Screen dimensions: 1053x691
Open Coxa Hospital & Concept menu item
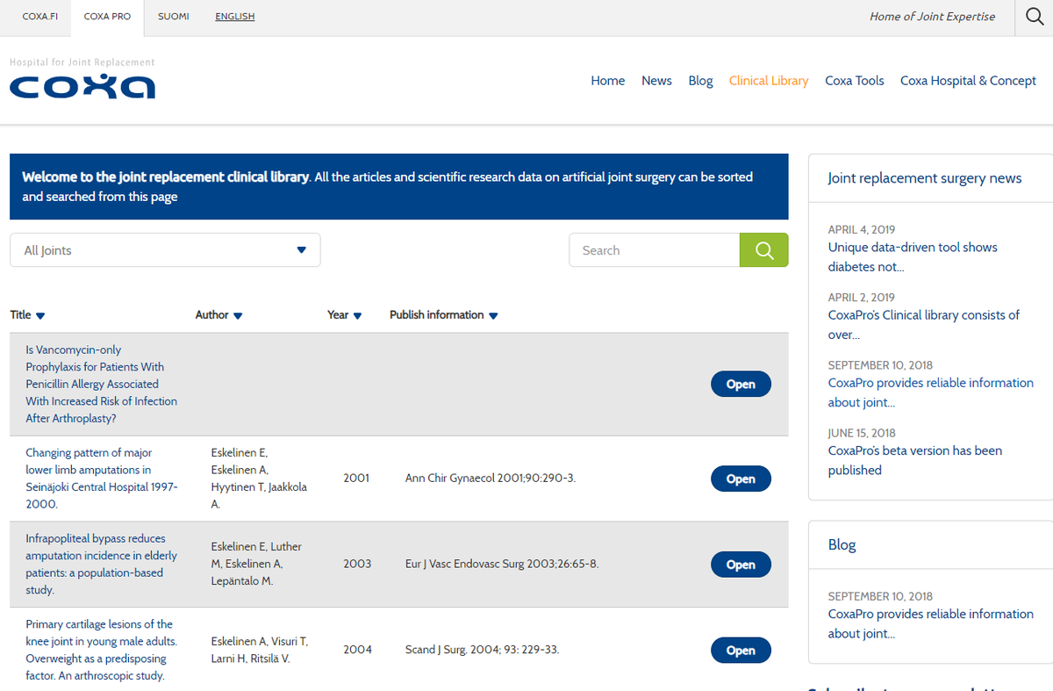[x=968, y=81]
